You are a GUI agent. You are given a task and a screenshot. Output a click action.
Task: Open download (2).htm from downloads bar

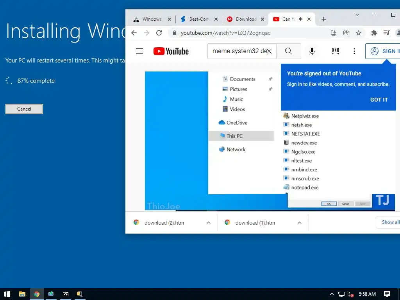click(164, 223)
